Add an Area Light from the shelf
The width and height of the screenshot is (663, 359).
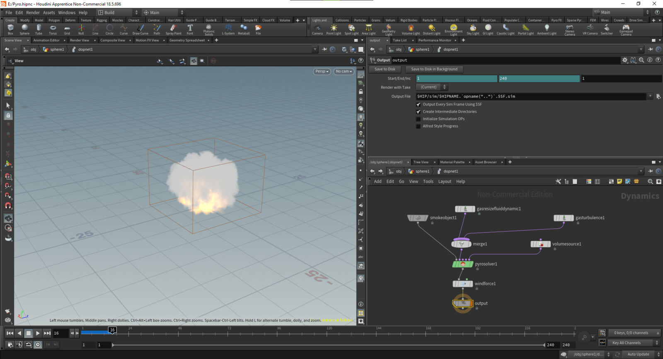tap(368, 29)
